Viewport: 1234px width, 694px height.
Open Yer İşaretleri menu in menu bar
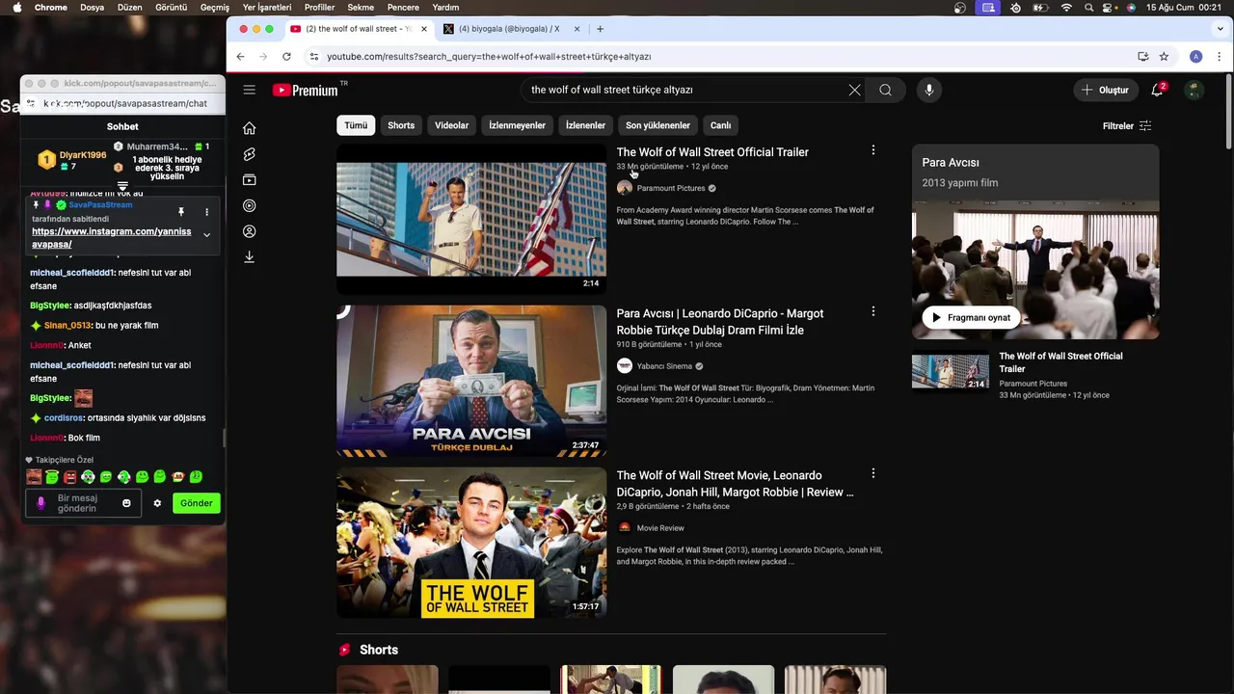(267, 7)
